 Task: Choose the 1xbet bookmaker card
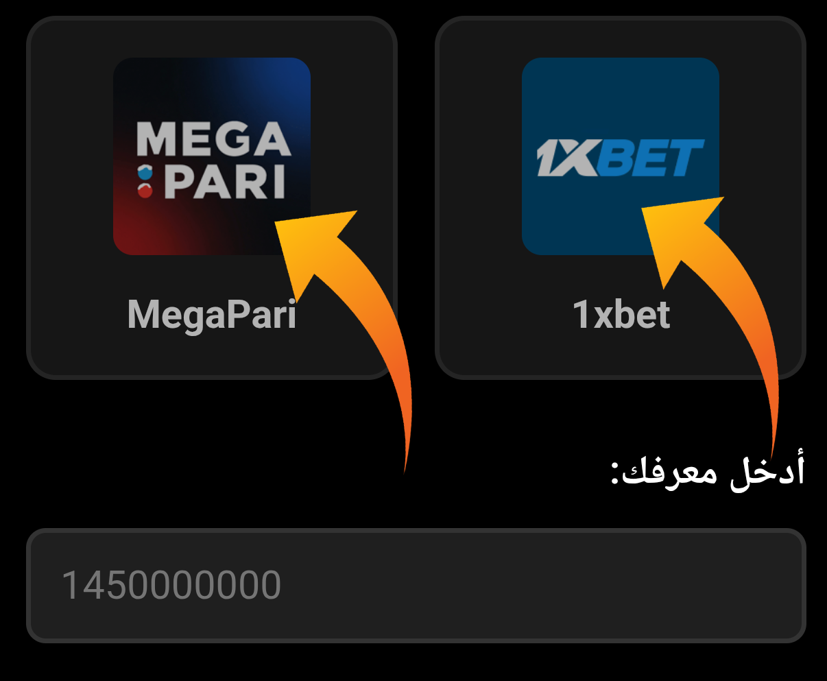tap(621, 198)
